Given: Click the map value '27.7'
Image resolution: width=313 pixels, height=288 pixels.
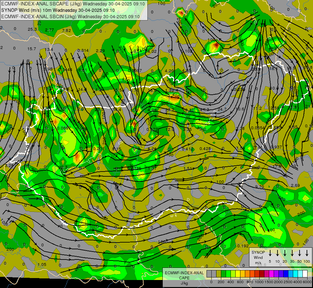Looking at the screenshot, I should point(170,110).
